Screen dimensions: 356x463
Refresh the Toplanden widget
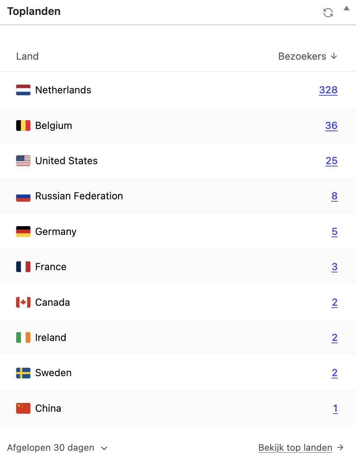[328, 13]
